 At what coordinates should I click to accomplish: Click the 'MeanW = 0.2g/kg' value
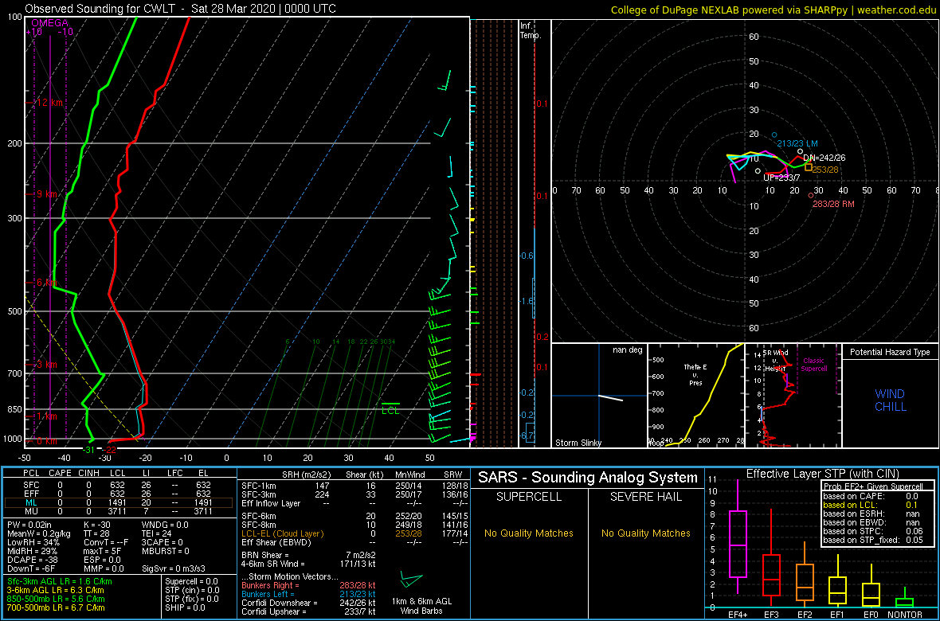tap(39, 534)
